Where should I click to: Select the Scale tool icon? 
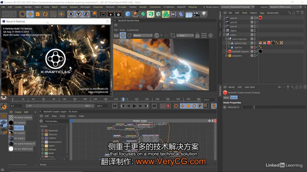point(37,14)
